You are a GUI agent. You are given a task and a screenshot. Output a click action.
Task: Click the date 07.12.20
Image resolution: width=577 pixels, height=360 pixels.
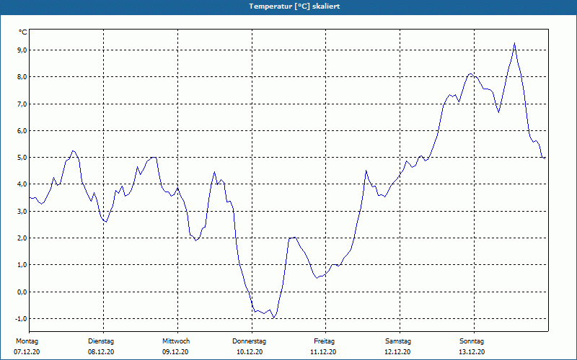pyautogui.click(x=27, y=352)
